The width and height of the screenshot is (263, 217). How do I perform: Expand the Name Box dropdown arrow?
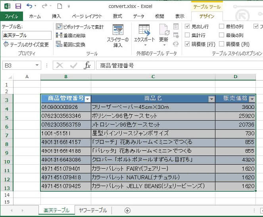tap(37, 65)
